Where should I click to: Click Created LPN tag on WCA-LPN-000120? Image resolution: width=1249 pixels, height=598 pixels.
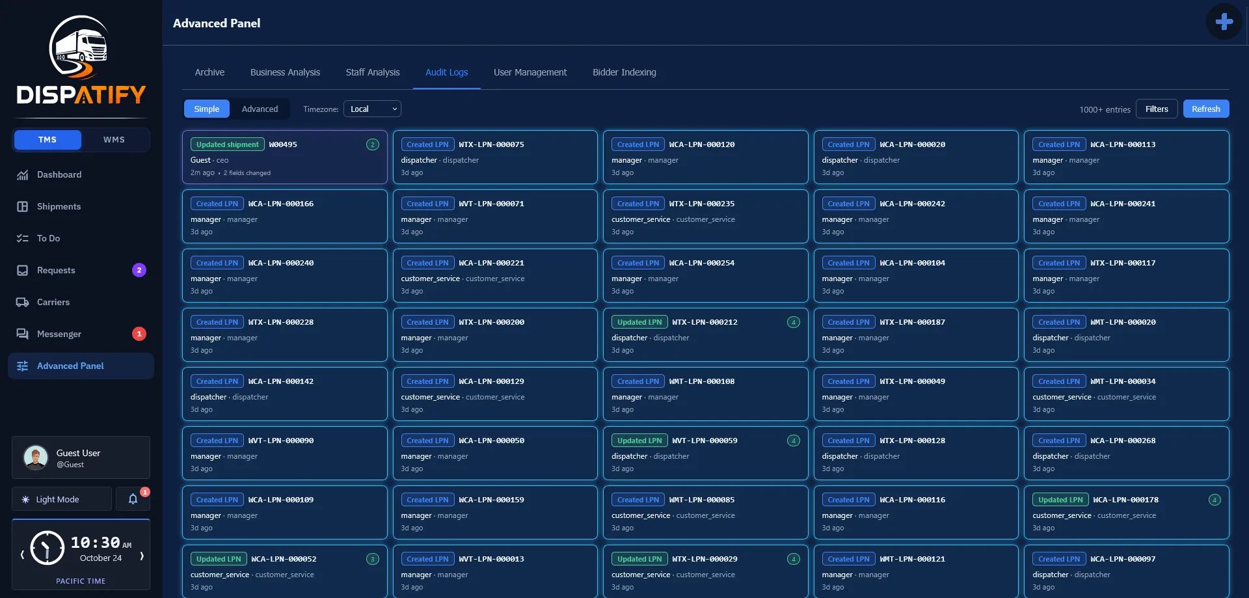(x=638, y=144)
